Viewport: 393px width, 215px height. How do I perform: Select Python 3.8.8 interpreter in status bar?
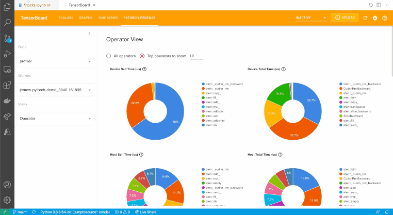(75, 212)
